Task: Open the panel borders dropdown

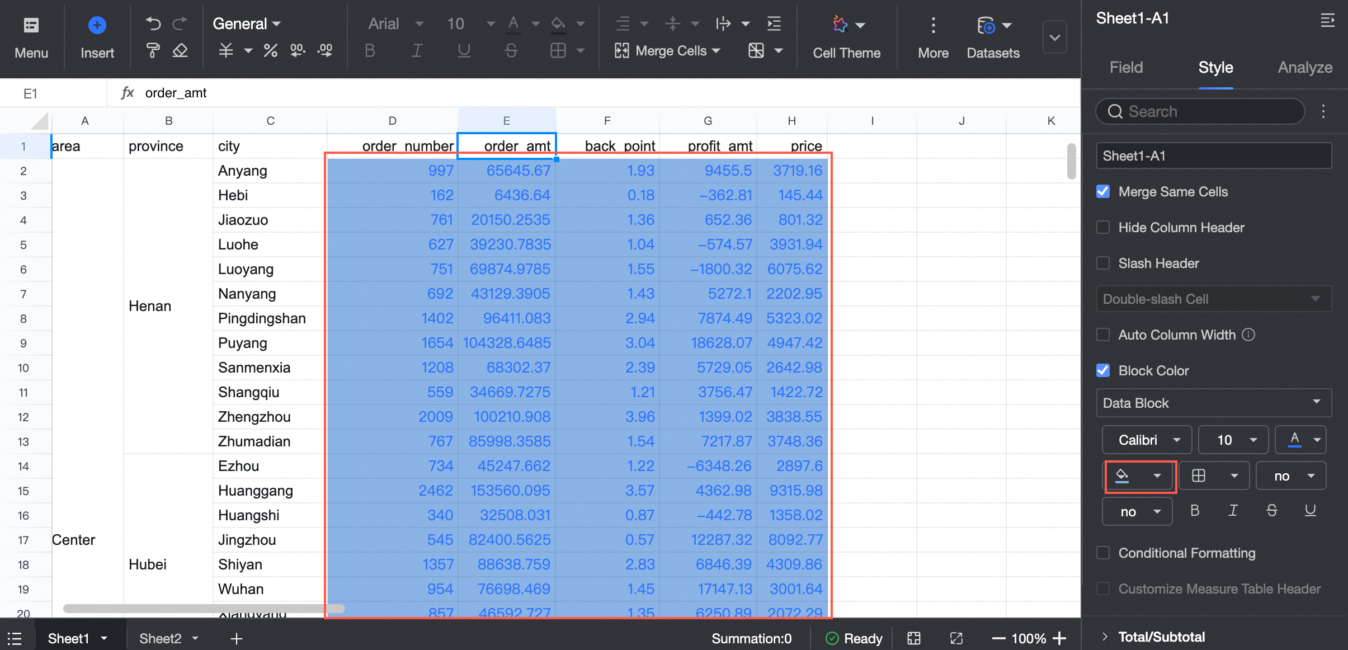Action: click(x=1214, y=476)
